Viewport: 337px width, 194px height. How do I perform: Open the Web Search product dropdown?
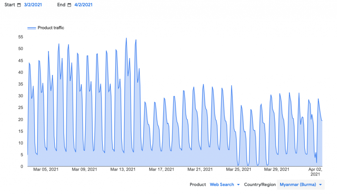pyautogui.click(x=224, y=184)
